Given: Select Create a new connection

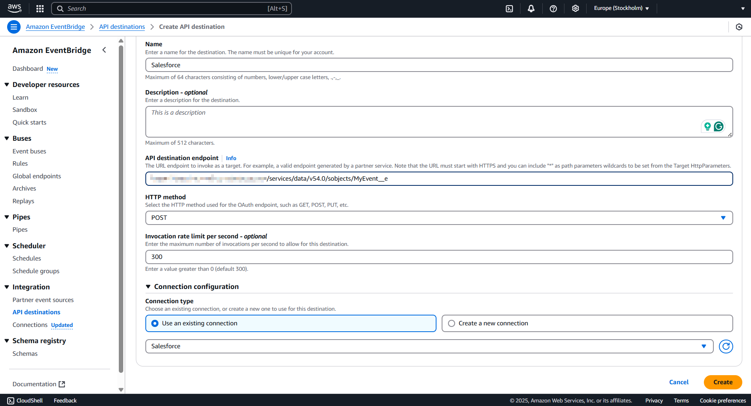Looking at the screenshot, I should [452, 323].
